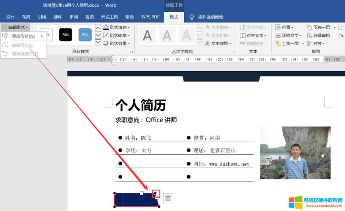Image resolution: width=345 pixels, height=211 pixels.
Task: Click the 操作说明搜索 search box
Action: click(210, 17)
